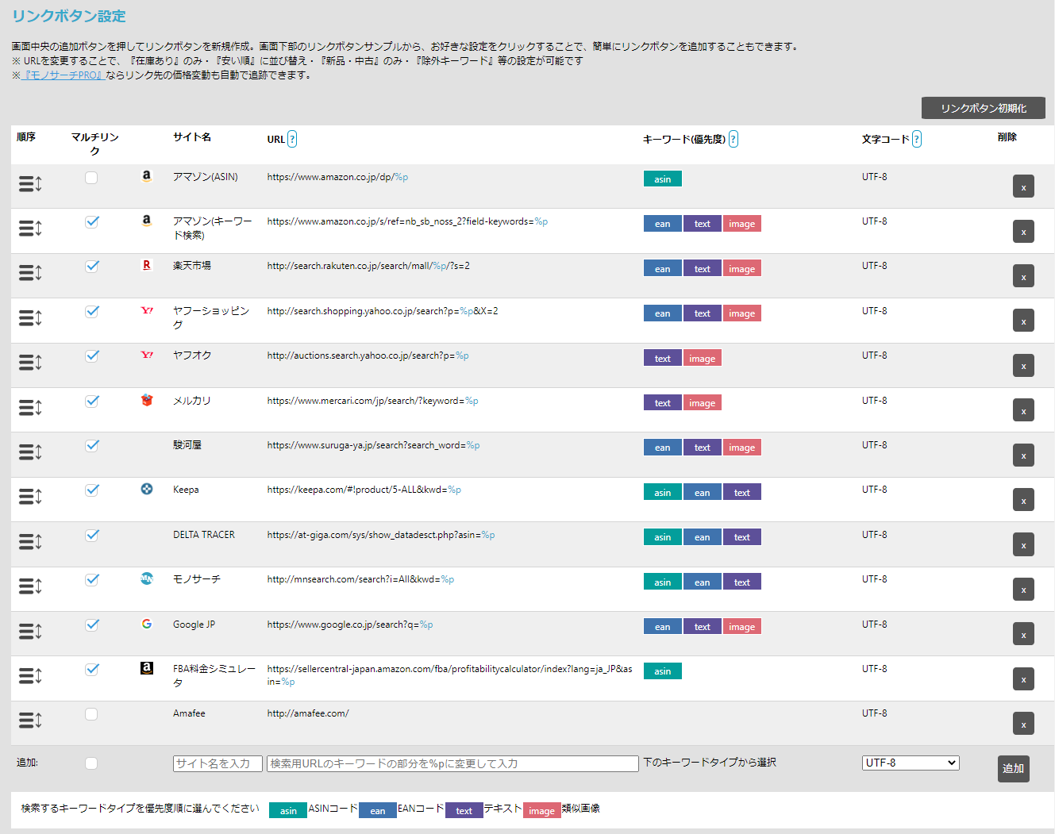
Task: Delete the メルカリ row with x
Action: click(1023, 410)
